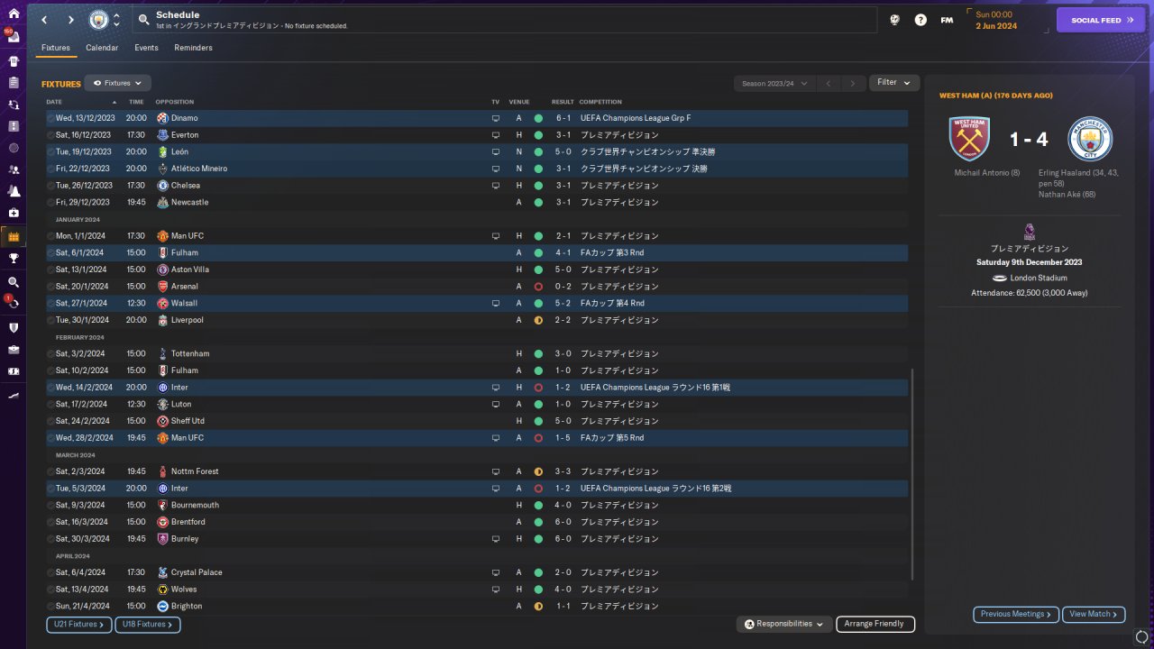Go to the previous season arrow

tap(829, 83)
